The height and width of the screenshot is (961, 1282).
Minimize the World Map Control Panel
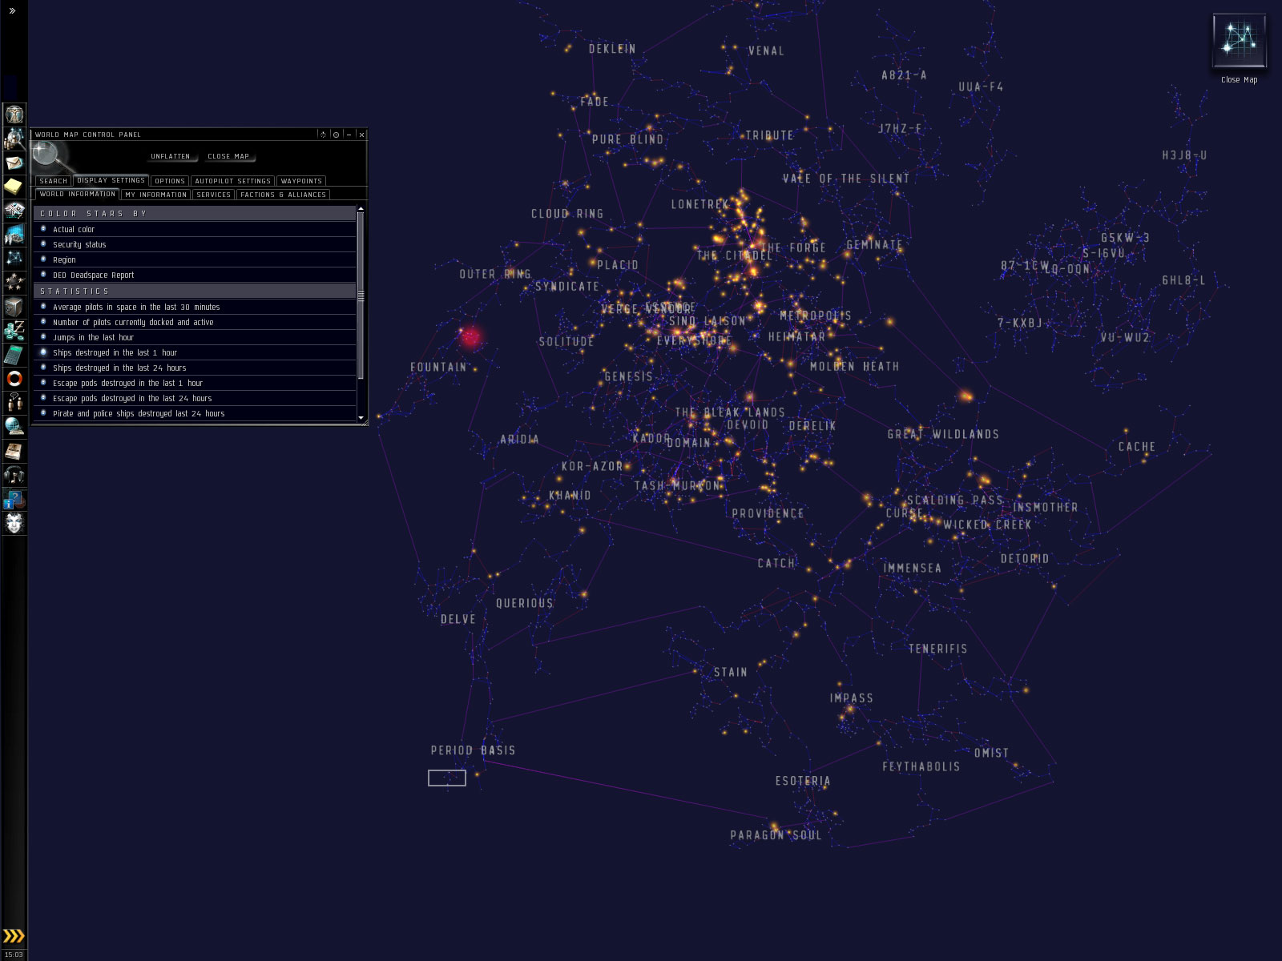click(349, 135)
